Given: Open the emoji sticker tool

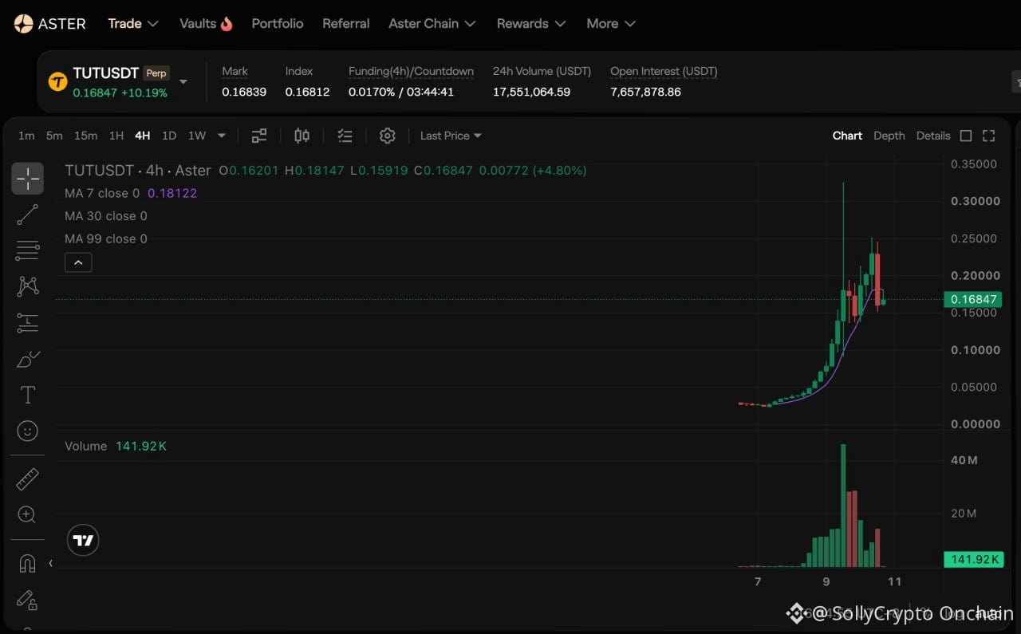Looking at the screenshot, I should (27, 431).
